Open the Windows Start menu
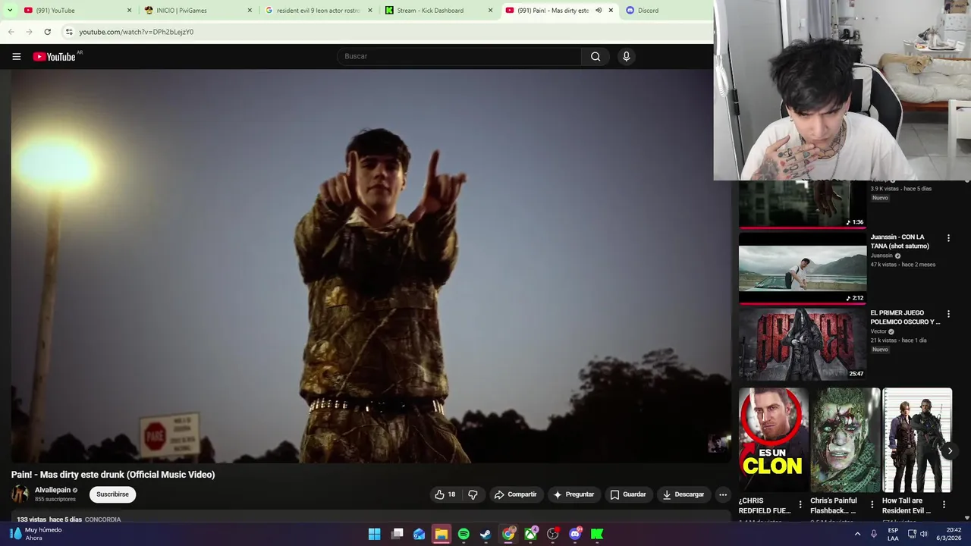This screenshot has width=971, height=546. (x=375, y=534)
